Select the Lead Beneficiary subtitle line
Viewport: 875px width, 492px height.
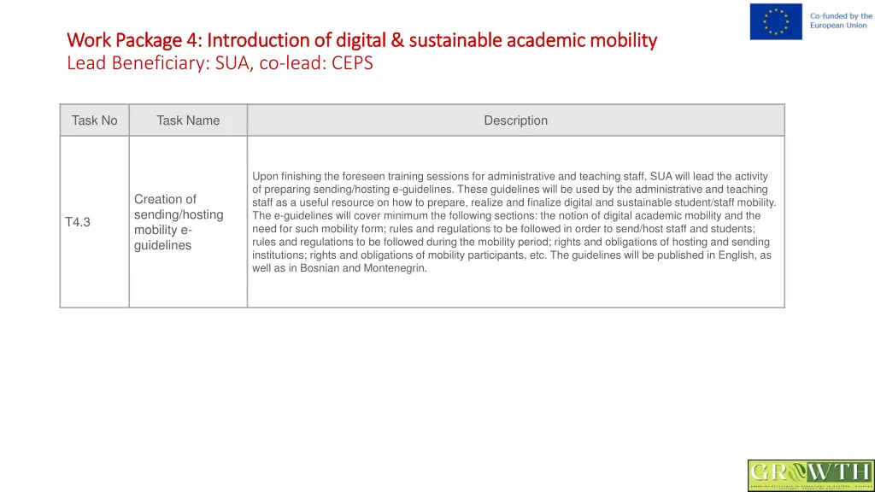click(220, 63)
